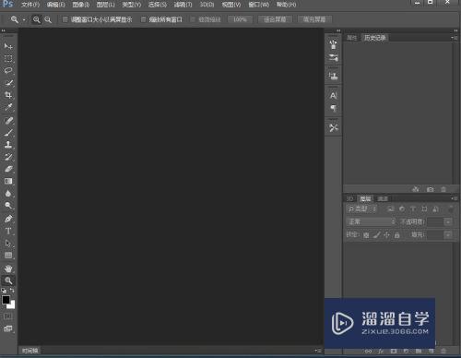
Task: Select the Lasso tool
Action: [x=8, y=70]
